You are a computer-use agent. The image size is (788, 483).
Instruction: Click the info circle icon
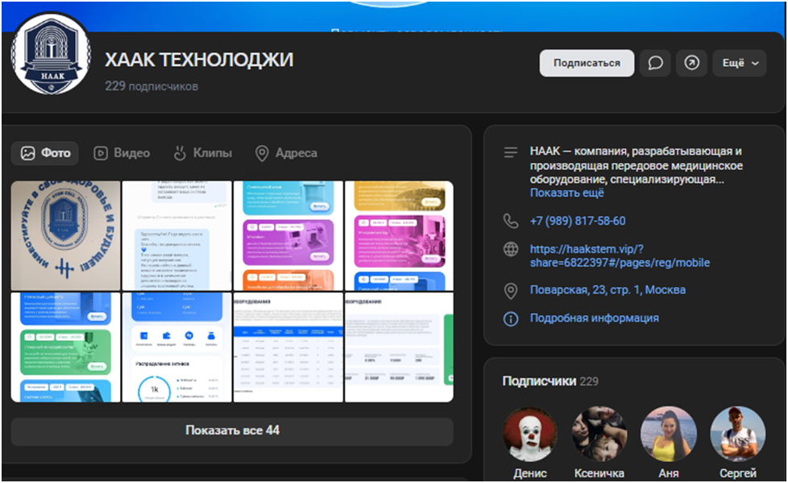pyautogui.click(x=511, y=319)
